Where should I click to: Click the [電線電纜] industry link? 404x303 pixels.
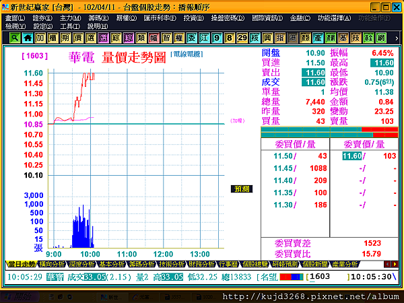tap(187, 54)
